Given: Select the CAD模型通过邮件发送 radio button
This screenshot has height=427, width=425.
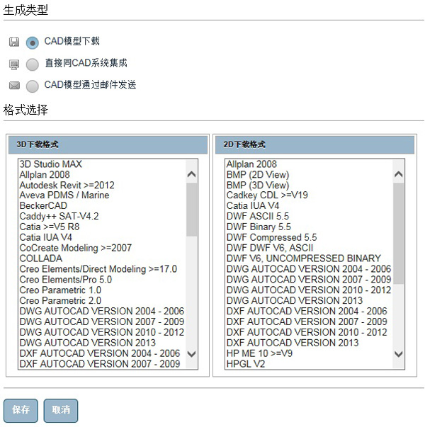Looking at the screenshot, I should (33, 86).
